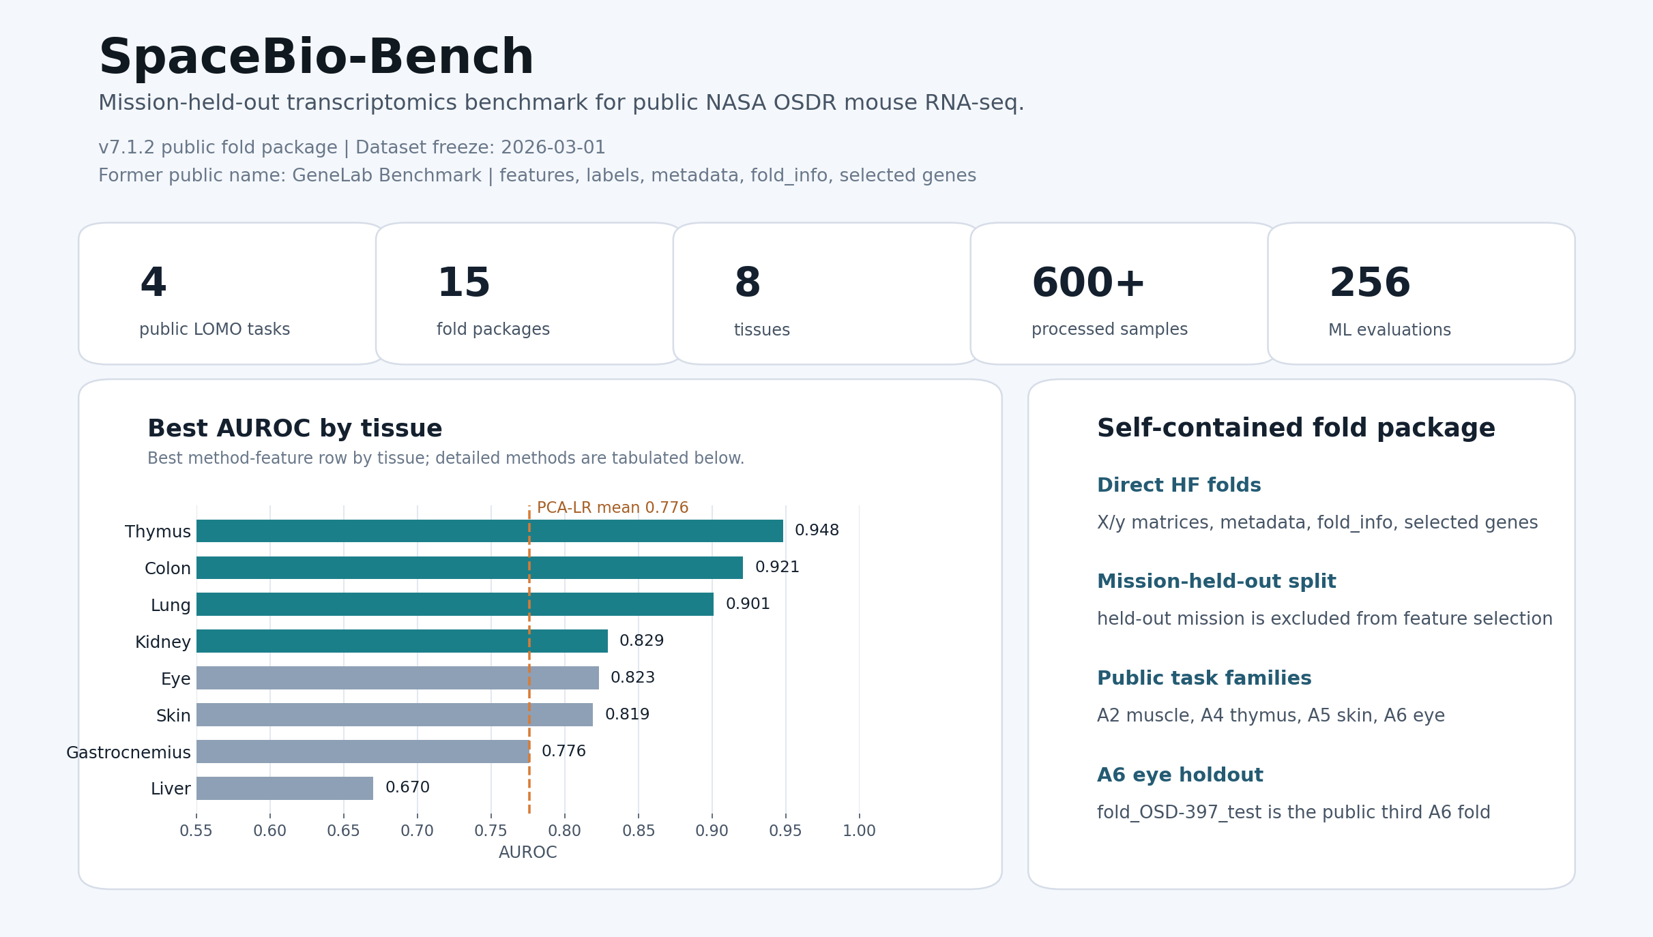Click the fold_OSD-397_test description text
Screen dimensions: 1653x937
[1293, 813]
